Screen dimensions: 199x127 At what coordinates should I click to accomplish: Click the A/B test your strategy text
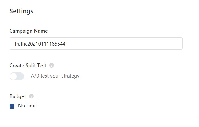point(55,76)
